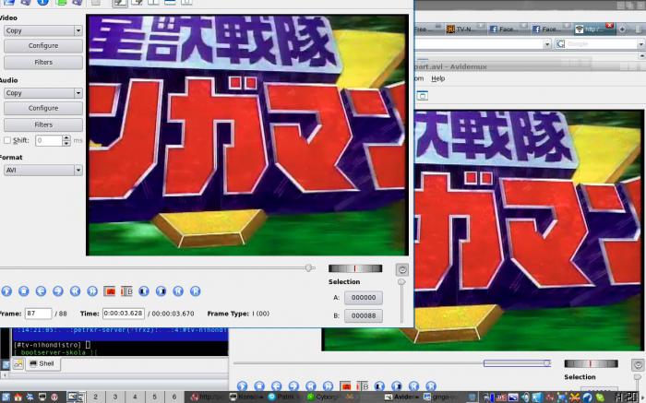Switch to virtual desktop 3 in pager
The width and height of the screenshot is (646, 403).
(x=115, y=397)
